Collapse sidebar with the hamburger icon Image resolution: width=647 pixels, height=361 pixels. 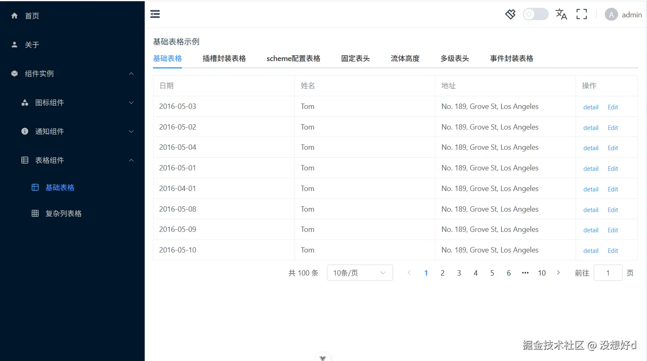(155, 14)
